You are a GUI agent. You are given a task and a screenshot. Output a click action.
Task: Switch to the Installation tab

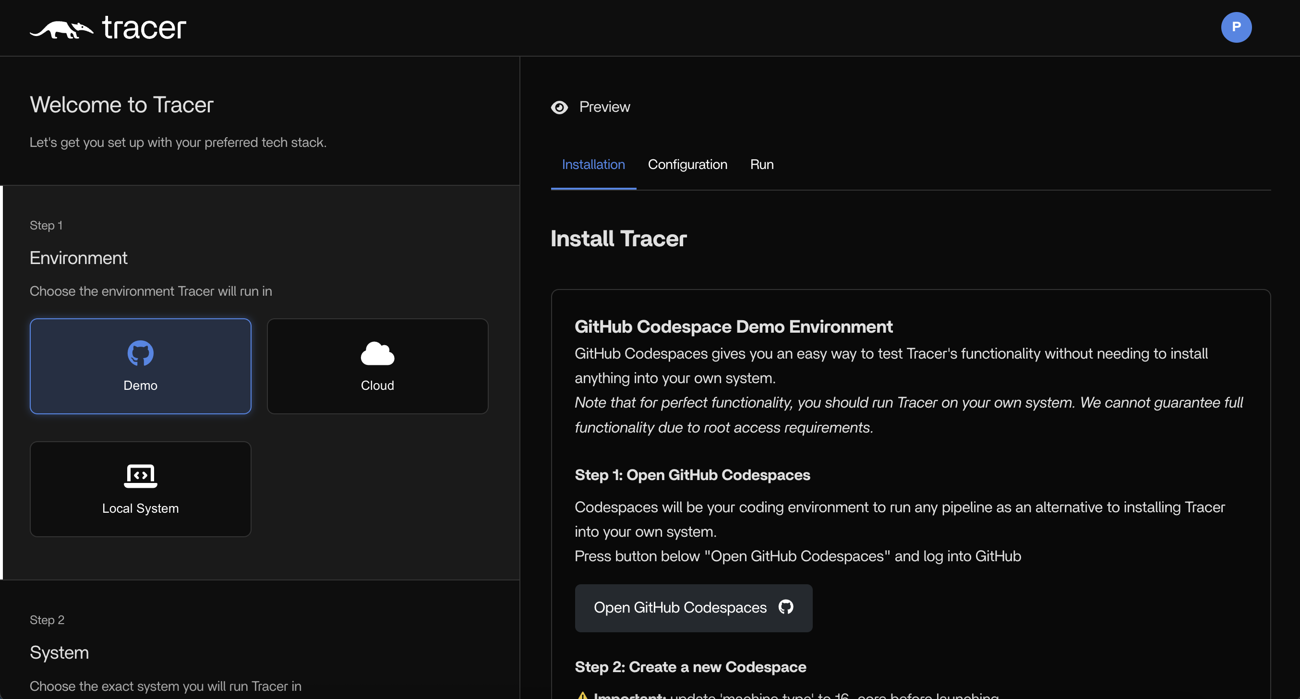tap(593, 165)
